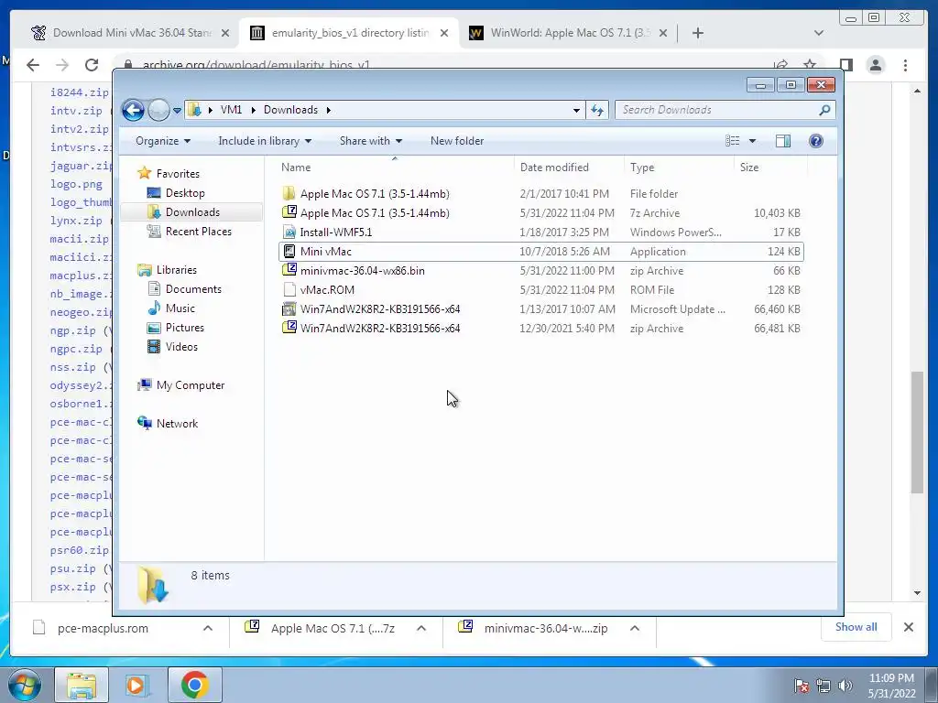
Task: Open Windows Media Player from taskbar
Action: click(136, 685)
